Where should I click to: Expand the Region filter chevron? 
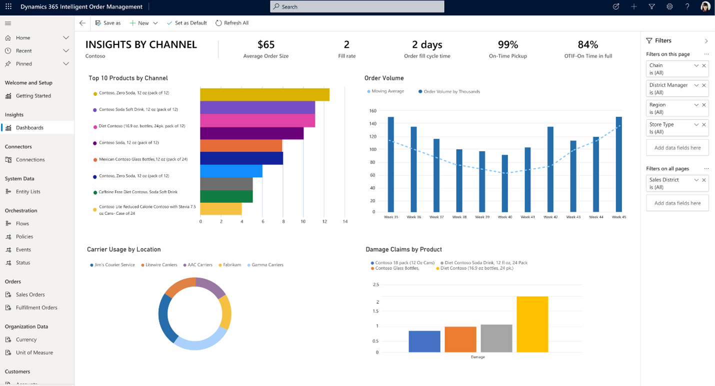tap(696, 105)
